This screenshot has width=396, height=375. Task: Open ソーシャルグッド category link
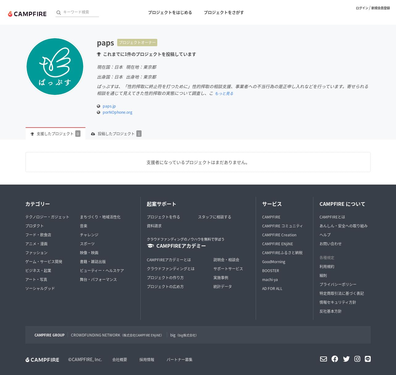tap(40, 288)
